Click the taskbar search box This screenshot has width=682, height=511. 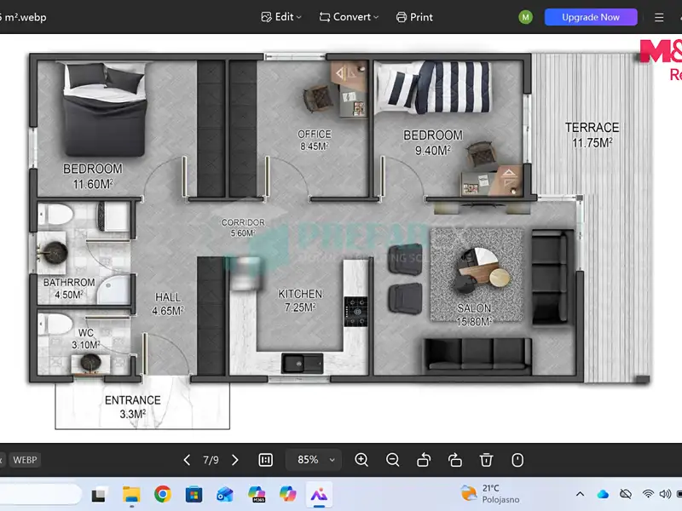tap(40, 495)
